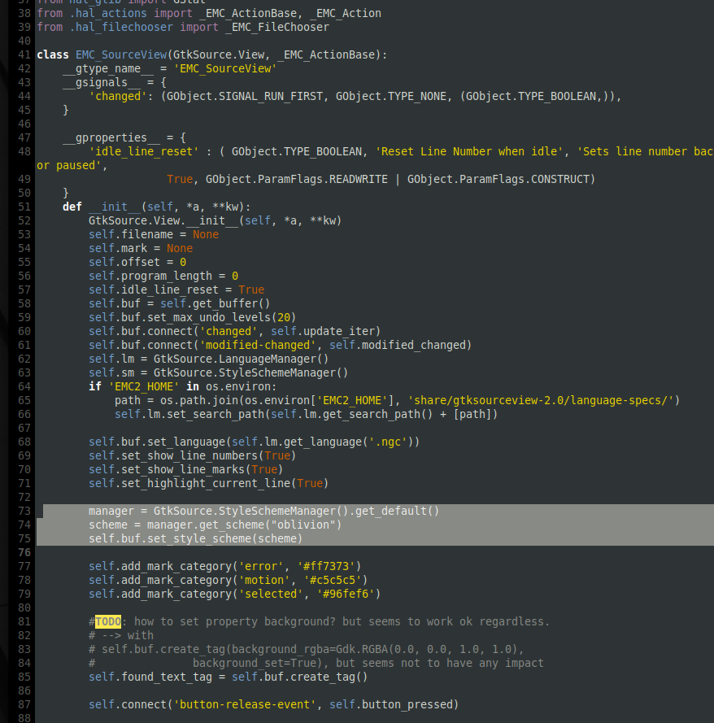Click 'Reset Line Number when idle' string
The width and height of the screenshot is (714, 723).
pos(469,152)
